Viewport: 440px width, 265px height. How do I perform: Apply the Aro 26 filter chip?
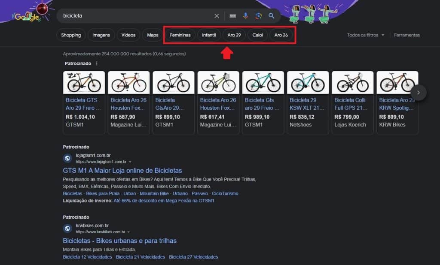pyautogui.click(x=281, y=35)
